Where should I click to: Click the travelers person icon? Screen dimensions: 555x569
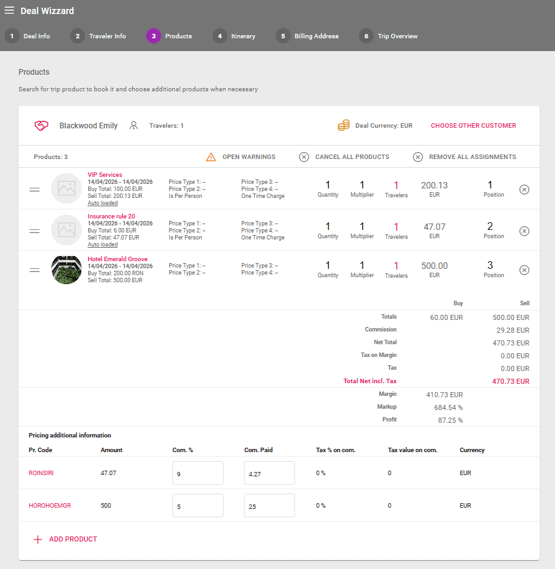pos(133,126)
